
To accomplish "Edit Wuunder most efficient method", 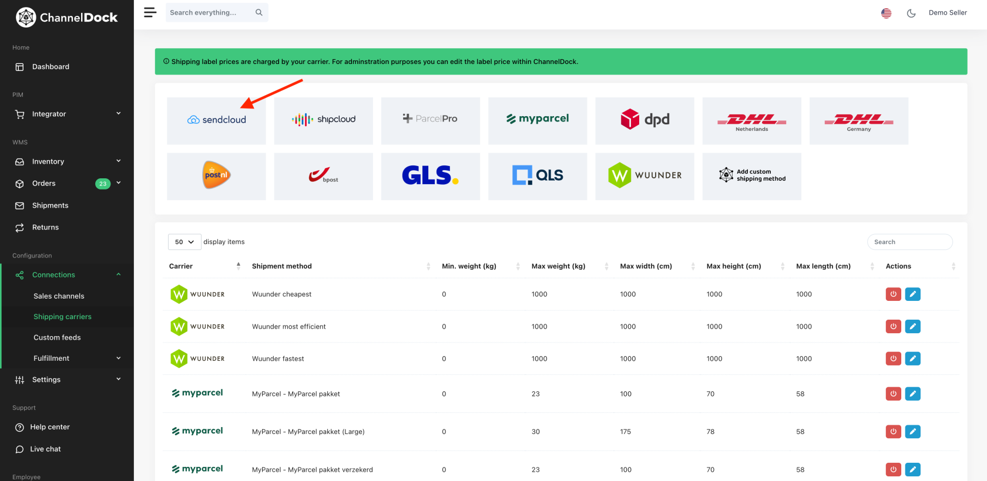I will [912, 326].
